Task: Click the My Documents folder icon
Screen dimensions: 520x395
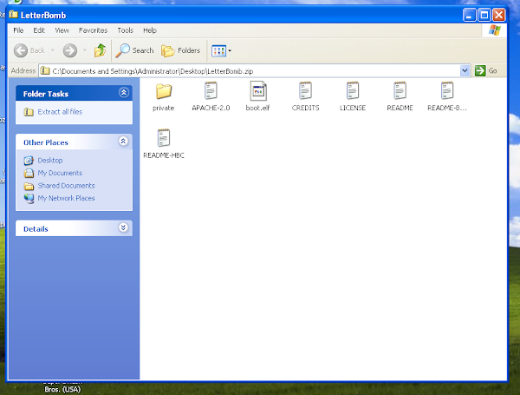Action: [x=29, y=174]
